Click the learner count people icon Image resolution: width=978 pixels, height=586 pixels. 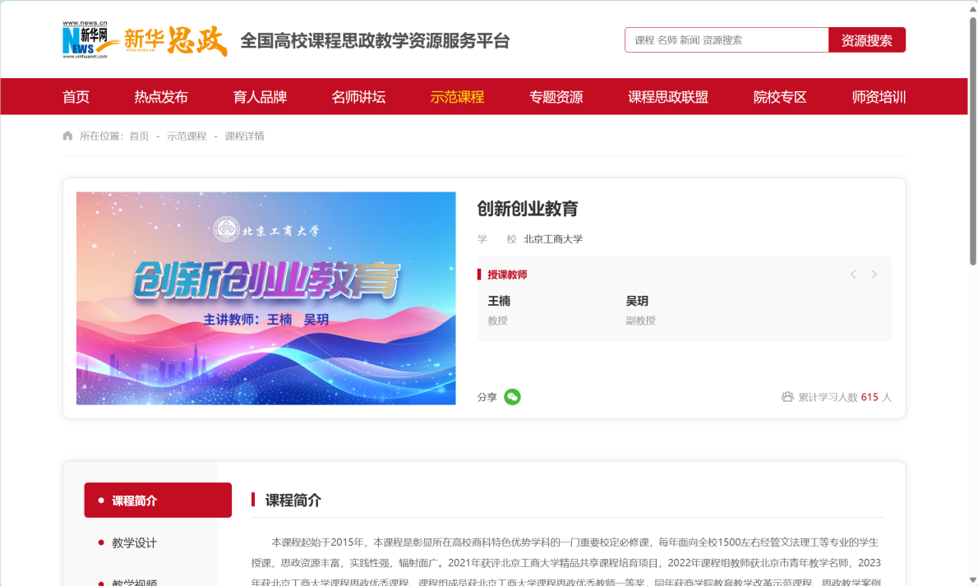pyautogui.click(x=787, y=397)
